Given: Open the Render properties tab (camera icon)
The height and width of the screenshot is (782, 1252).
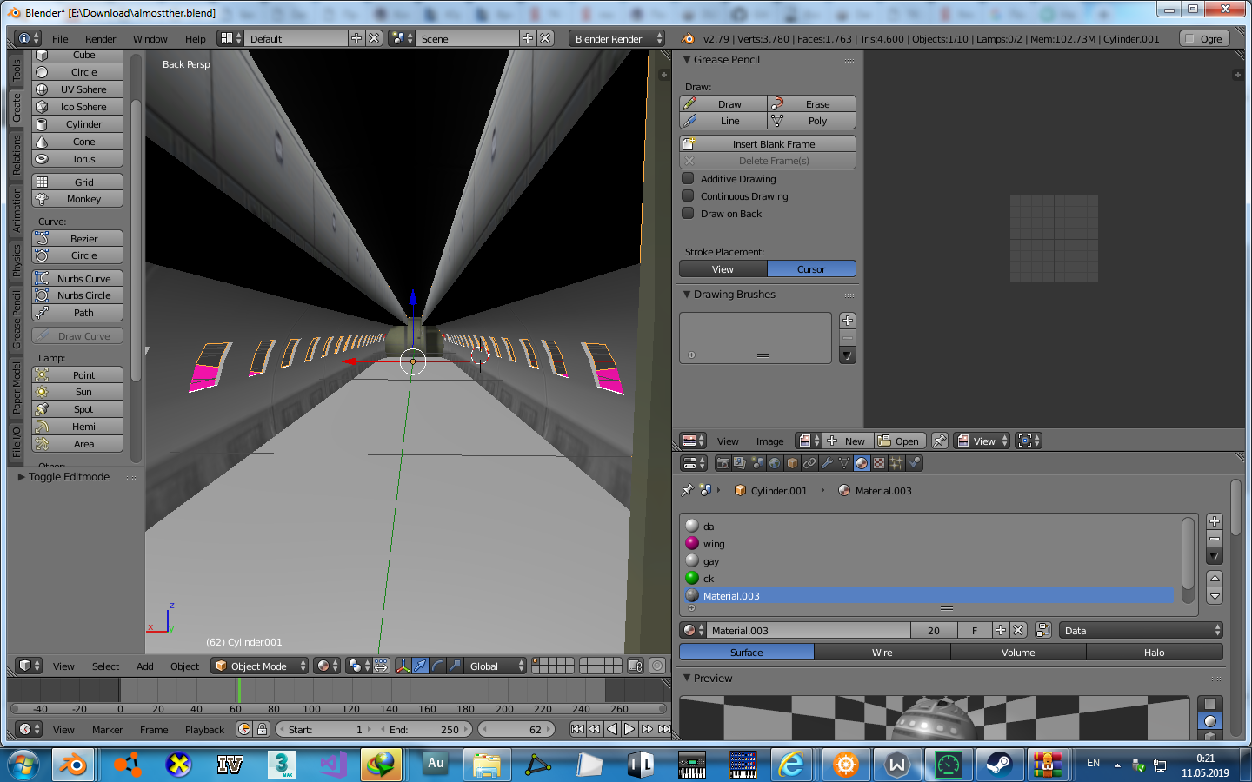Looking at the screenshot, I should 723,463.
